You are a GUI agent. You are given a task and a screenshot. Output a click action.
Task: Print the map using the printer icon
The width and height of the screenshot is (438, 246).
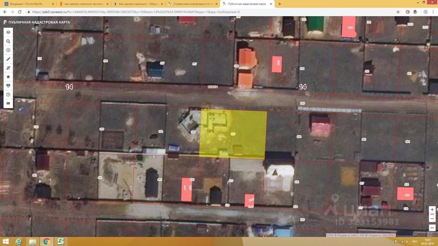pyautogui.click(x=8, y=85)
